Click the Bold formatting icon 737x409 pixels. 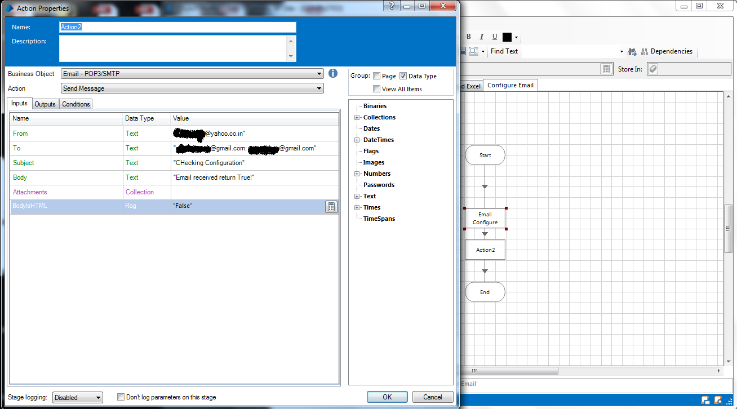468,36
